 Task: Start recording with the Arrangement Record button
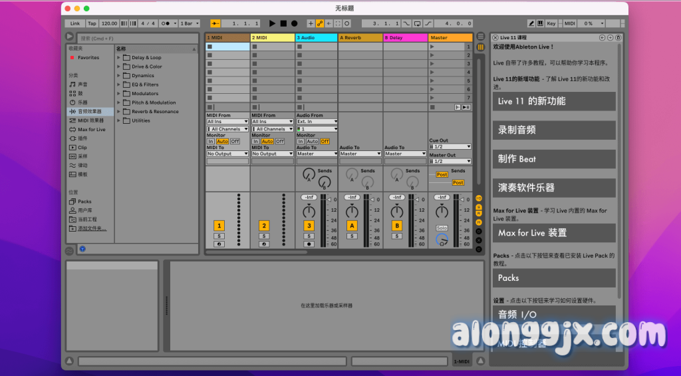[x=294, y=23]
